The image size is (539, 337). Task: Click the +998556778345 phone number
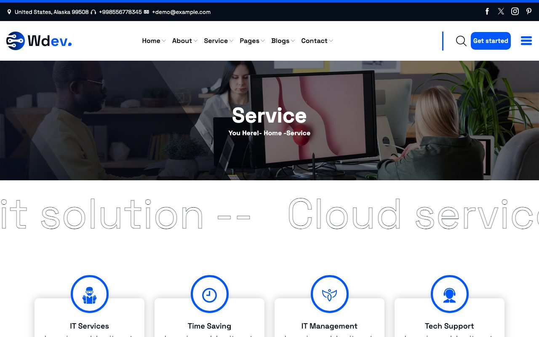120,12
